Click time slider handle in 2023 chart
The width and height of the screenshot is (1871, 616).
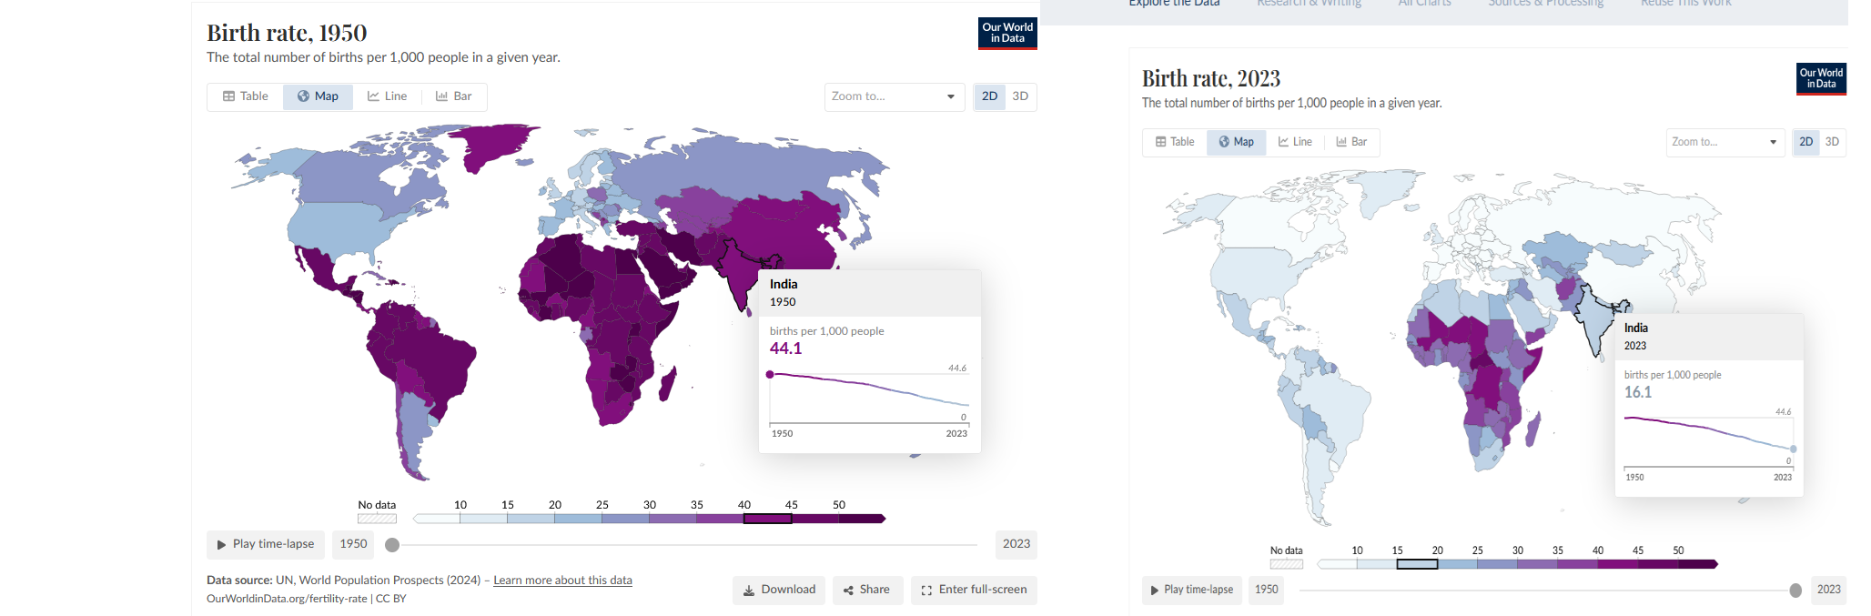point(1795,591)
